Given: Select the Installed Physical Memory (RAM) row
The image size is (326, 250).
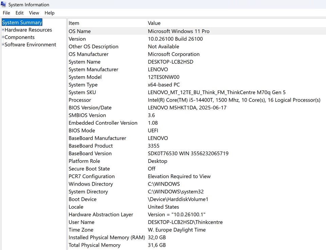Looking at the screenshot, I should point(107,237).
